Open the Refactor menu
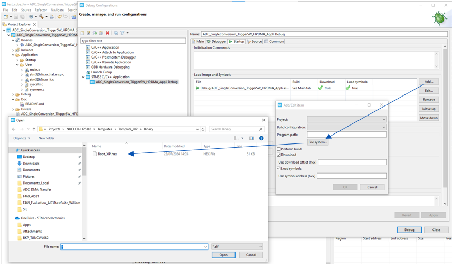This screenshot has height=269, width=452. point(41,10)
